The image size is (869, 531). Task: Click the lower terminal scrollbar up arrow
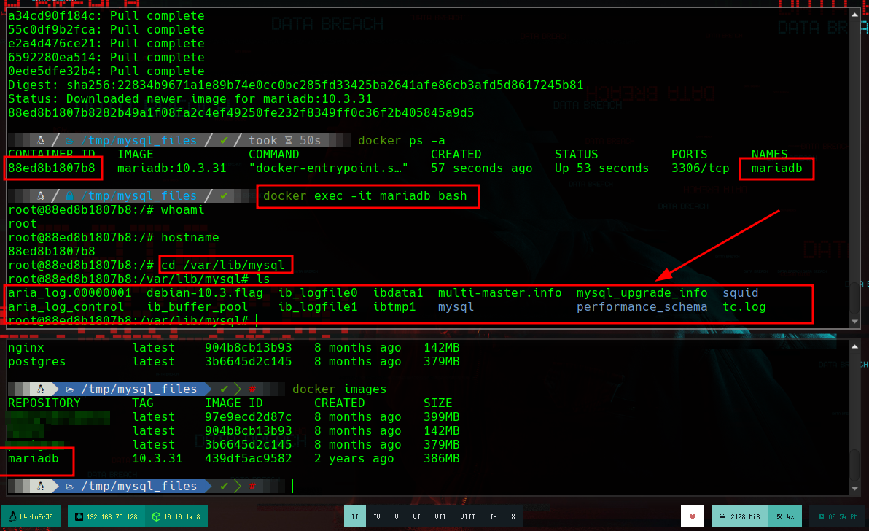click(x=854, y=346)
